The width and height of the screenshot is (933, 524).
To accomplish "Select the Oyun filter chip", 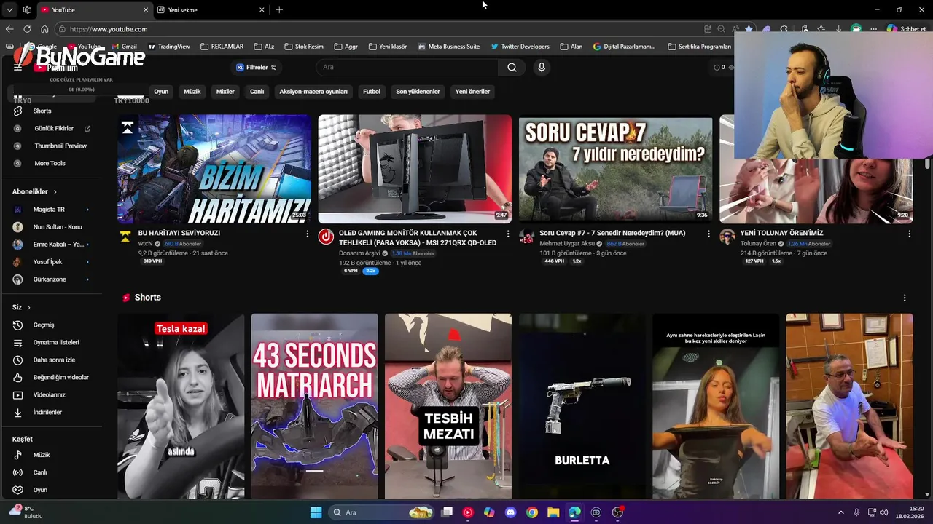I will (x=161, y=92).
